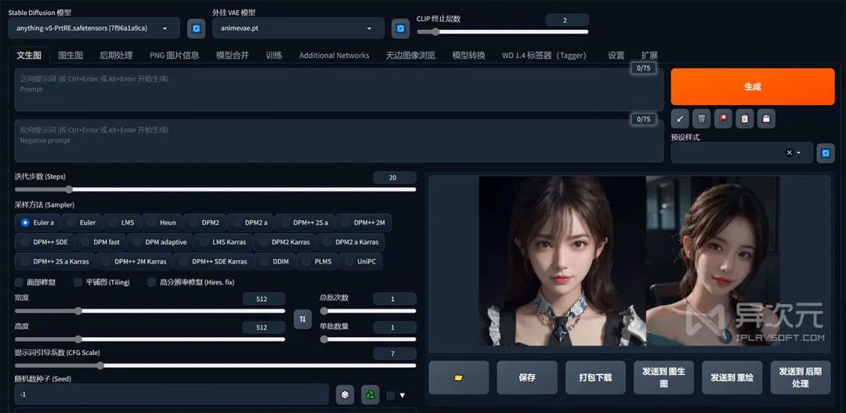Open the Additional Networks tab

(334, 55)
